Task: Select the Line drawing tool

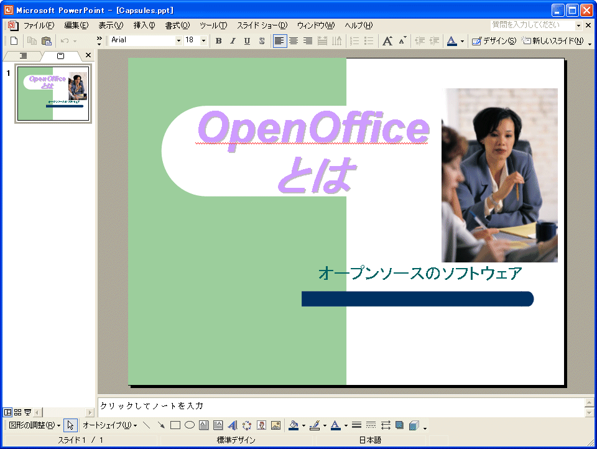Action: pyautogui.click(x=147, y=425)
